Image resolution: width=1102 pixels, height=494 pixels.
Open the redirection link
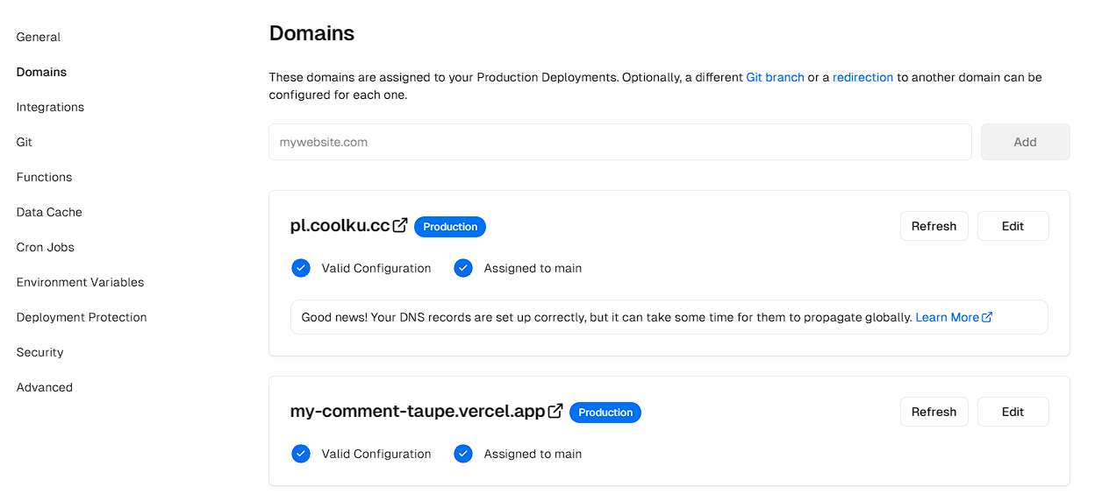(862, 77)
